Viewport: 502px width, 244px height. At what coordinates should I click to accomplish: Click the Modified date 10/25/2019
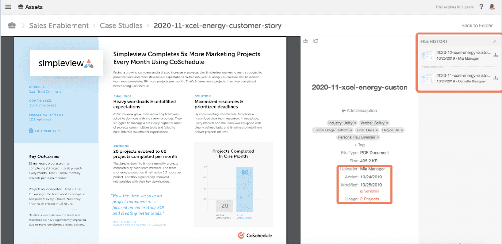371,185
